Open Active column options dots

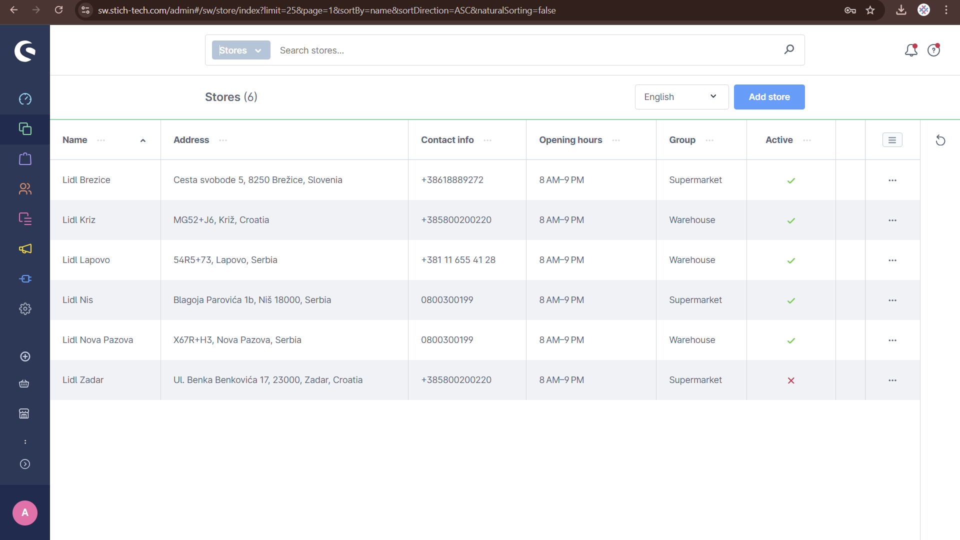pos(807,140)
